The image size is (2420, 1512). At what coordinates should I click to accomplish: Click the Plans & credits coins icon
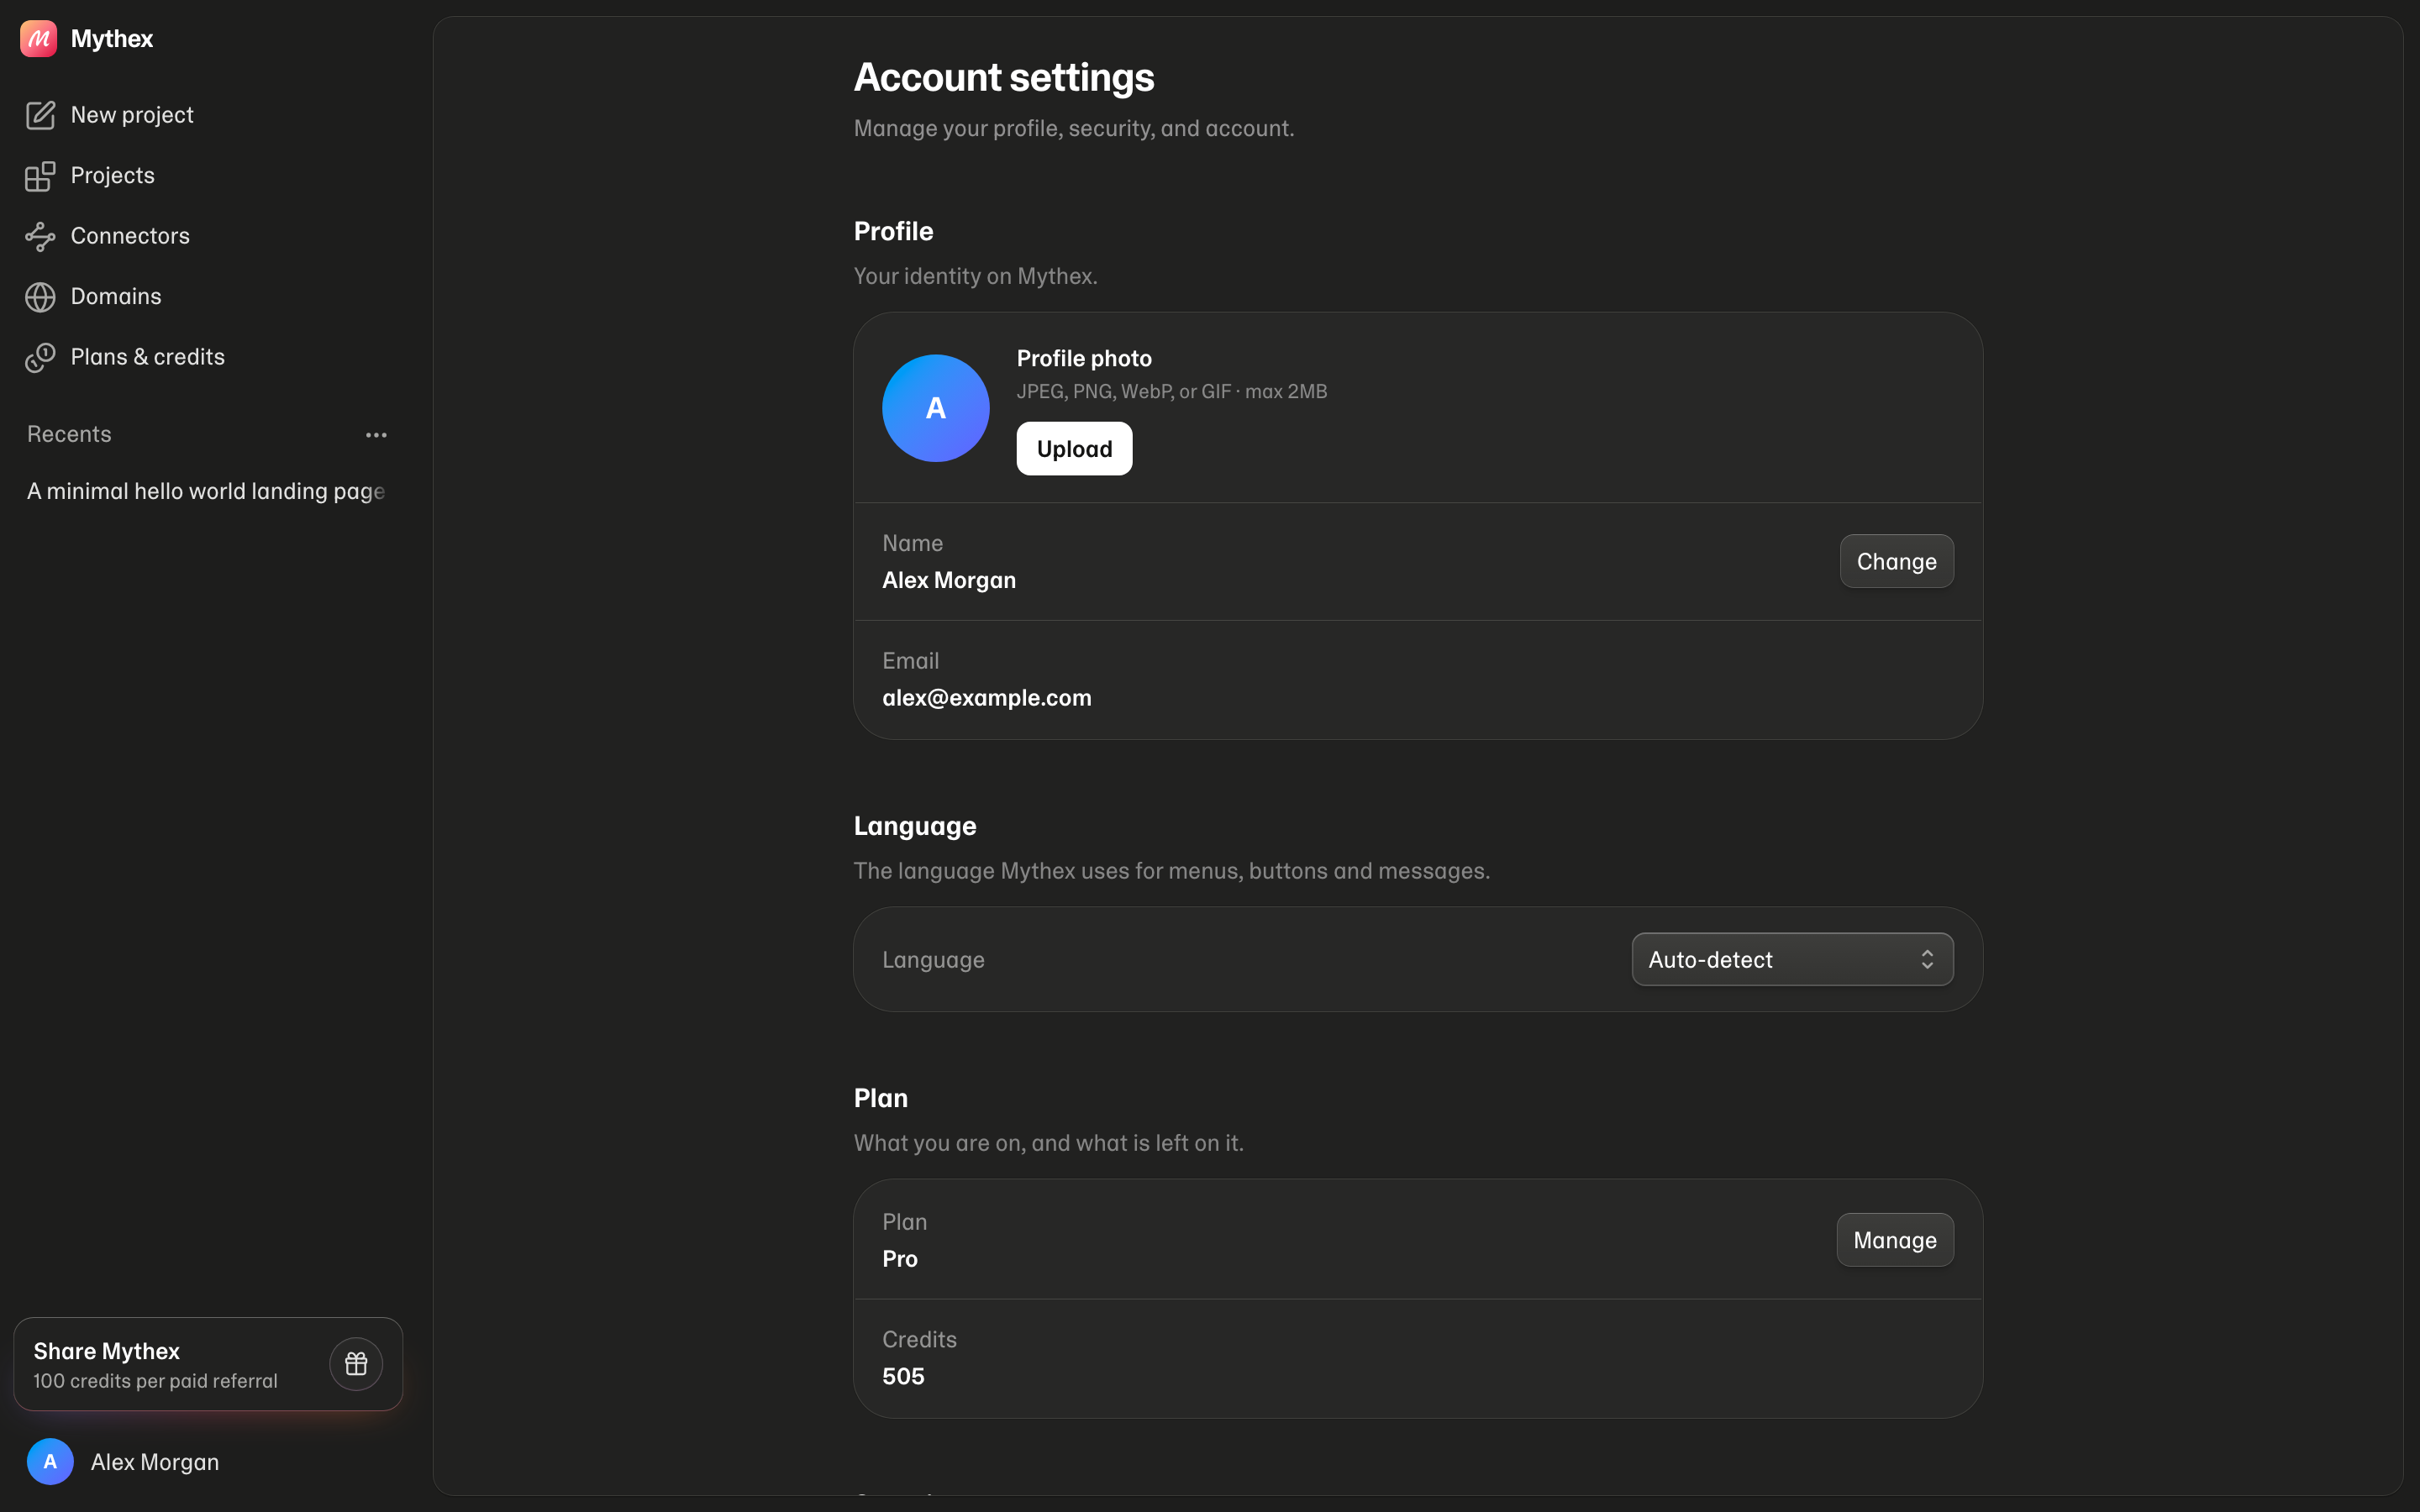pyautogui.click(x=40, y=357)
